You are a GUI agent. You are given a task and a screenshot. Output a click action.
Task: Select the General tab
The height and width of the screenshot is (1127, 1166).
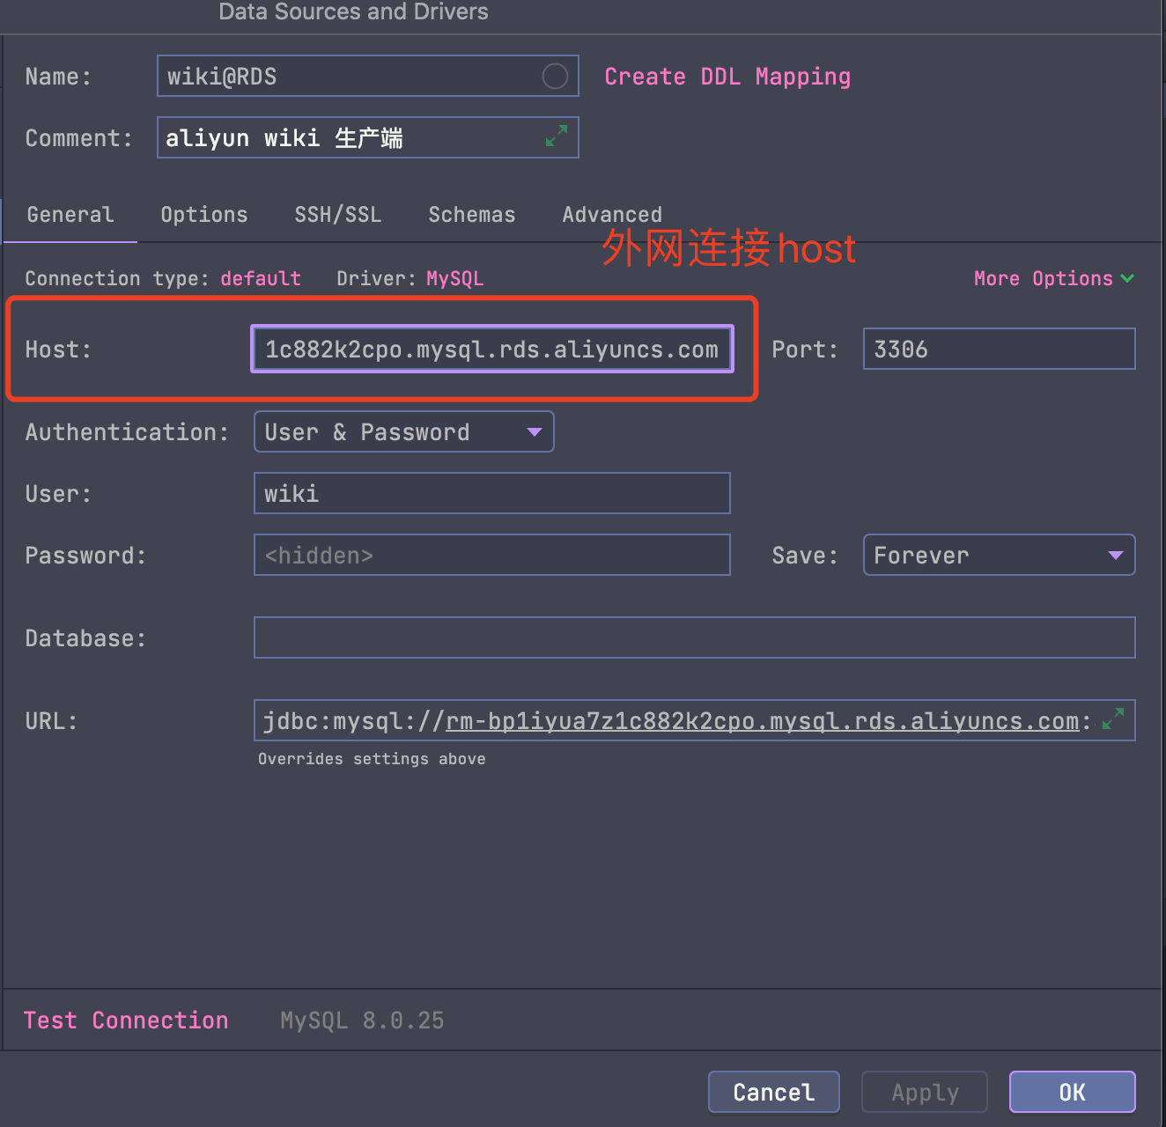tap(70, 215)
